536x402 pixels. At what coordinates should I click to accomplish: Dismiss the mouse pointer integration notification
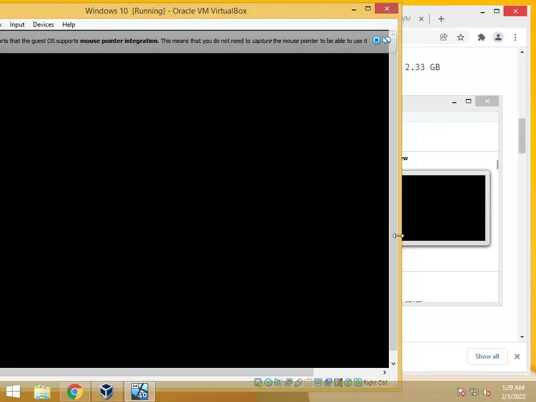pos(376,40)
